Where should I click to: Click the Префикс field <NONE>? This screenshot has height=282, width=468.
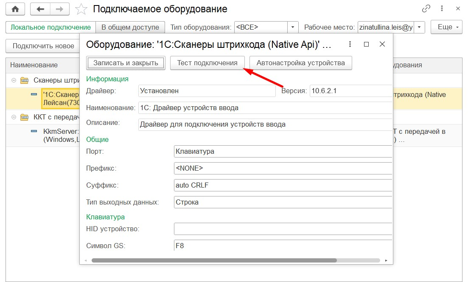click(283, 168)
